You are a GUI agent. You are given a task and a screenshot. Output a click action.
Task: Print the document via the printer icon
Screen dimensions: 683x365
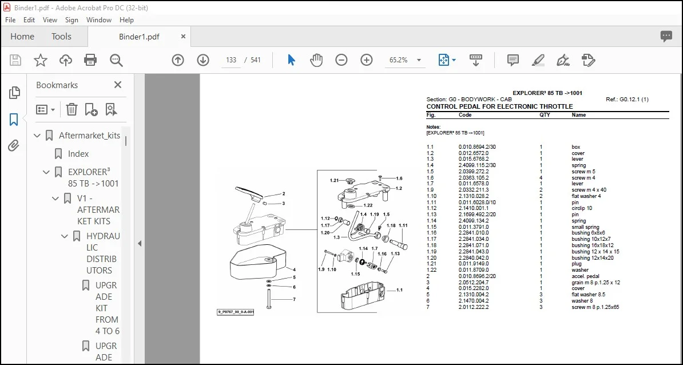point(90,60)
